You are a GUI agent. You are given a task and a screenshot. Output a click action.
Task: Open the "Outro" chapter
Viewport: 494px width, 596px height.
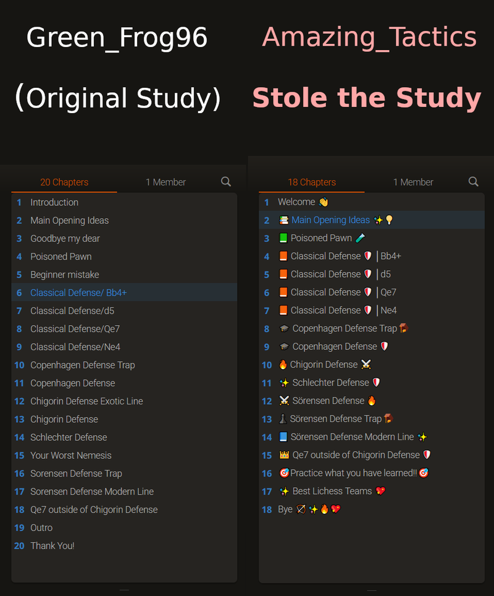[41, 527]
